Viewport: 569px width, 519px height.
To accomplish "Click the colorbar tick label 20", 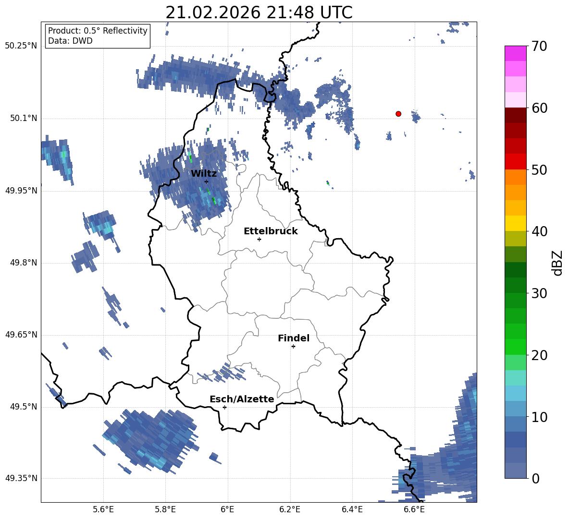I will pos(539,355).
